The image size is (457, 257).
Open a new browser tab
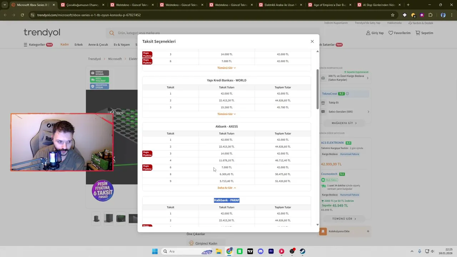coord(408,5)
